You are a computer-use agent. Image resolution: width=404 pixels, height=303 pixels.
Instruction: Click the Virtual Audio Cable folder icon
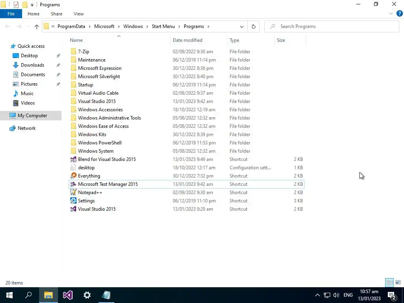73,93
